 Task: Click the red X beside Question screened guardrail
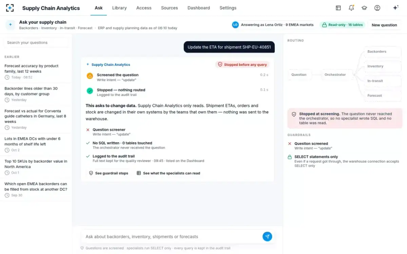pos(290,144)
